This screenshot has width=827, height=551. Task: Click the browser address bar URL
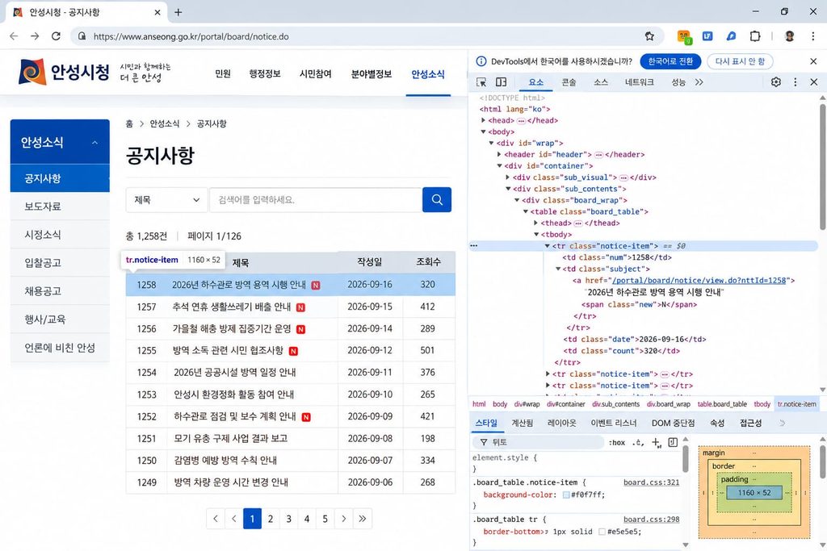pos(191,36)
